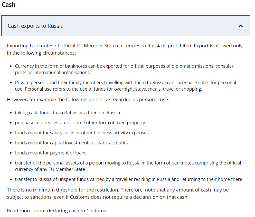255x217 pixels.
Task: Click the bullet about private persons and family members
Action: tap(126, 86)
